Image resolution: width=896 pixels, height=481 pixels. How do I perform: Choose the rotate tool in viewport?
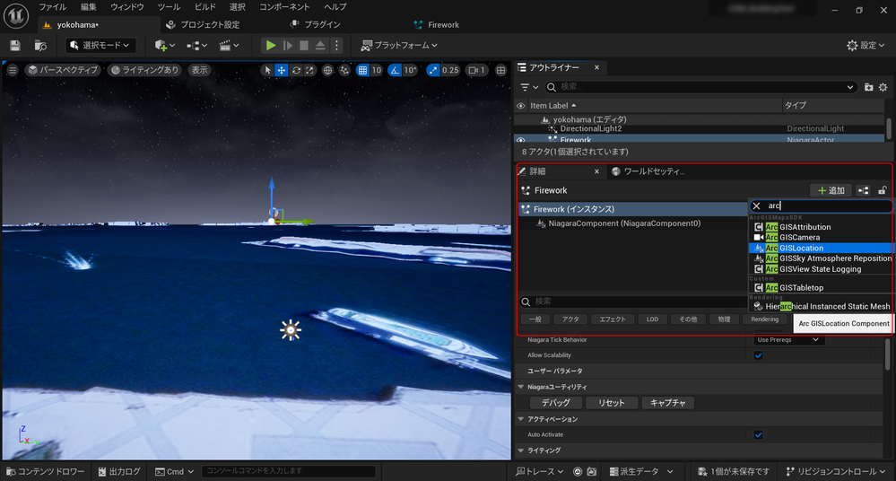296,70
